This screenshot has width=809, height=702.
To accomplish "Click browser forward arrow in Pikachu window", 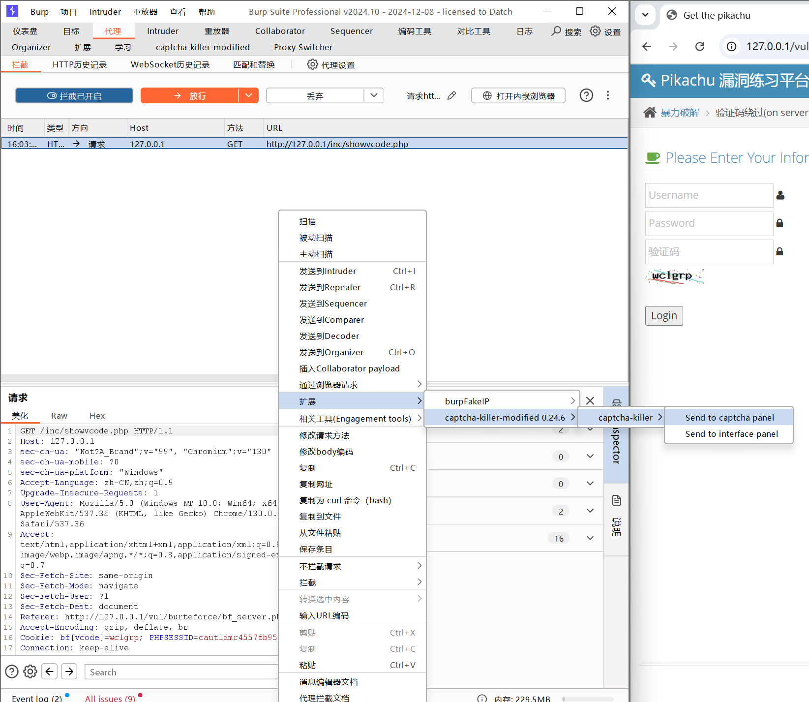I will [673, 46].
